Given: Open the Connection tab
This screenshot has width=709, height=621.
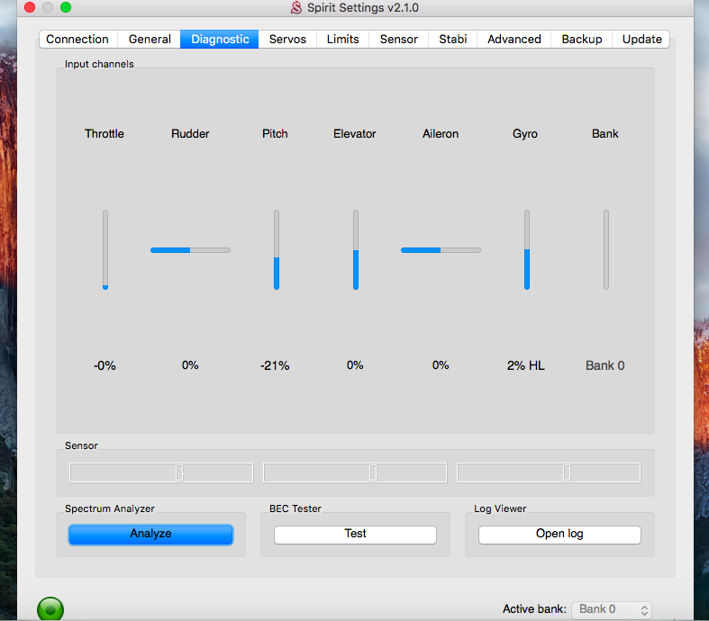Looking at the screenshot, I should tap(77, 39).
